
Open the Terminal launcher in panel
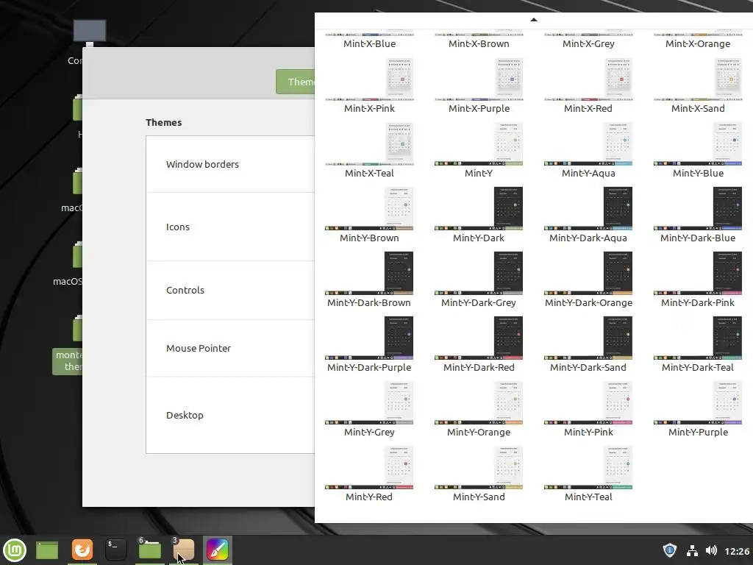point(115,550)
